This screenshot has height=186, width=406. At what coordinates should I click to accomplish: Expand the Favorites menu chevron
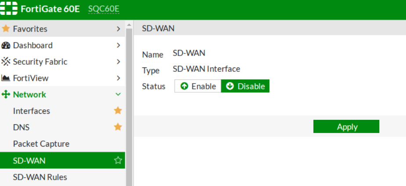[x=118, y=29]
